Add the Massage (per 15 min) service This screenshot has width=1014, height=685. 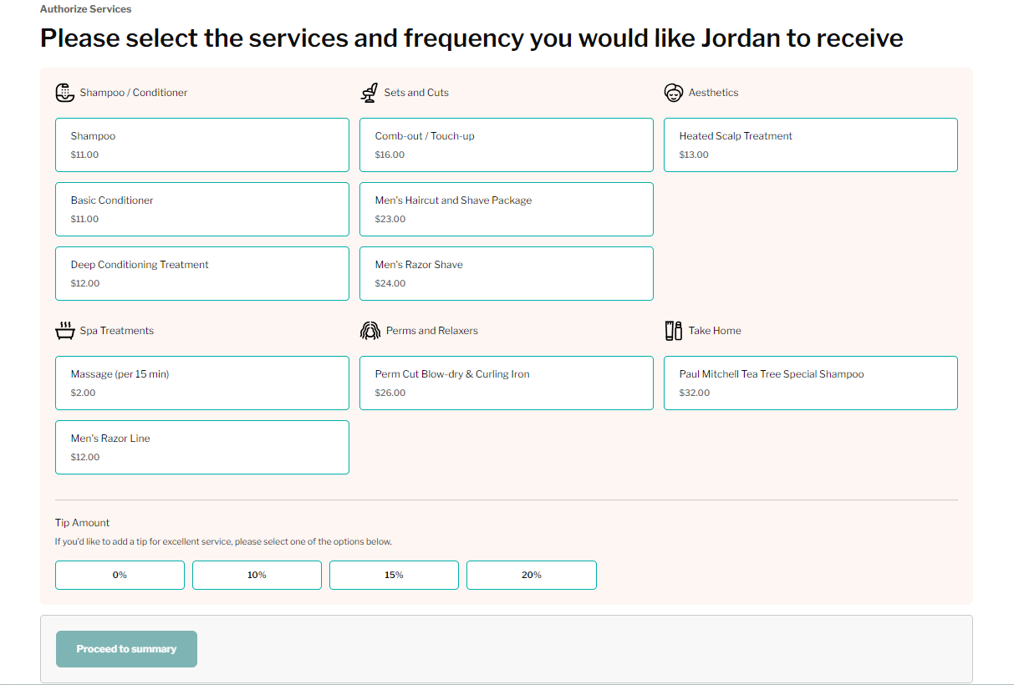pyautogui.click(x=202, y=383)
